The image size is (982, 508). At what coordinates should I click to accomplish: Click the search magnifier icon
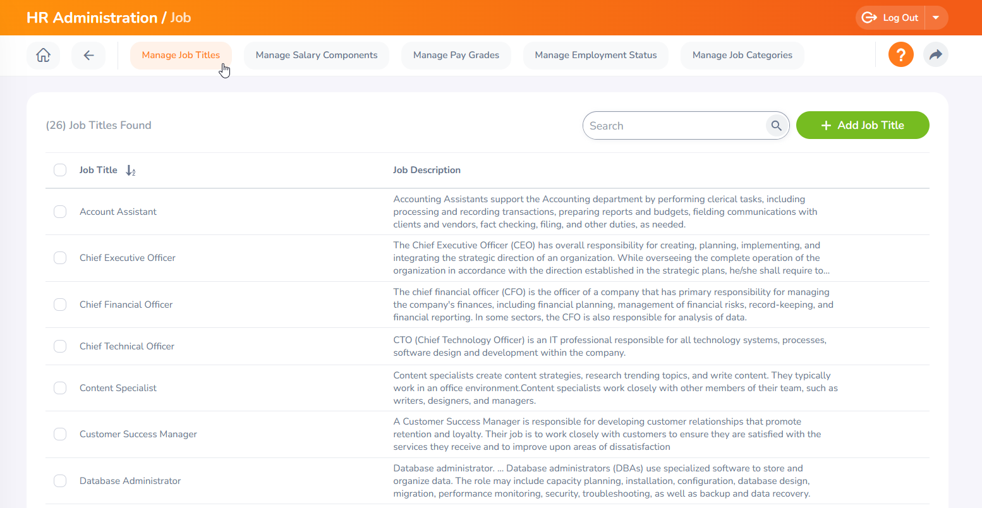777,126
